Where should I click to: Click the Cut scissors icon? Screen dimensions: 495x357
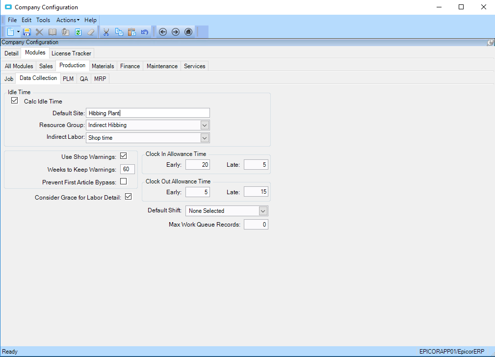pyautogui.click(x=106, y=32)
